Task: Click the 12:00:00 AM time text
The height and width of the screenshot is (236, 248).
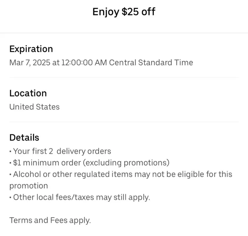Action: 84,63
